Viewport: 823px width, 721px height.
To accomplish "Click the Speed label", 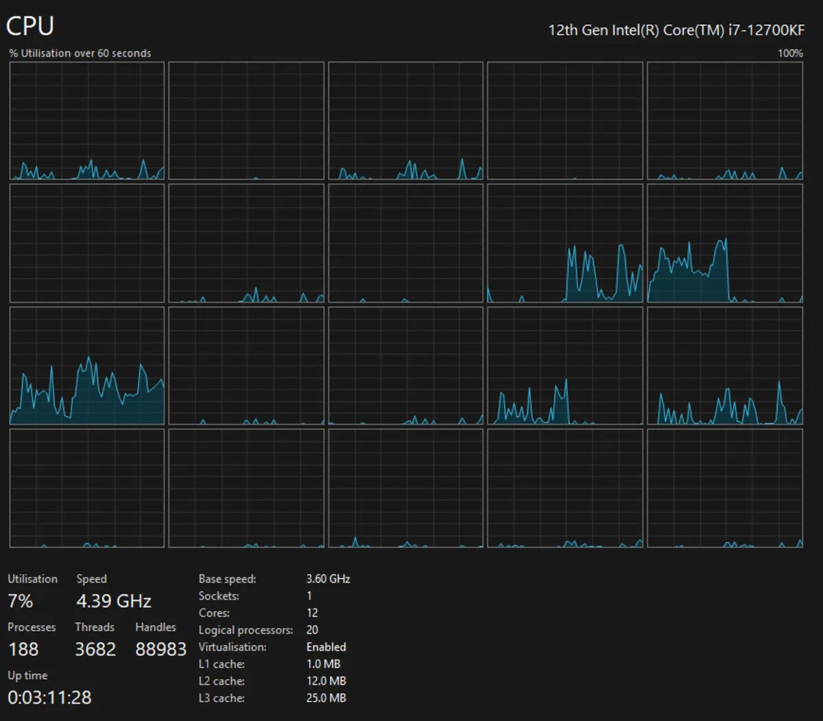I will click(92, 578).
